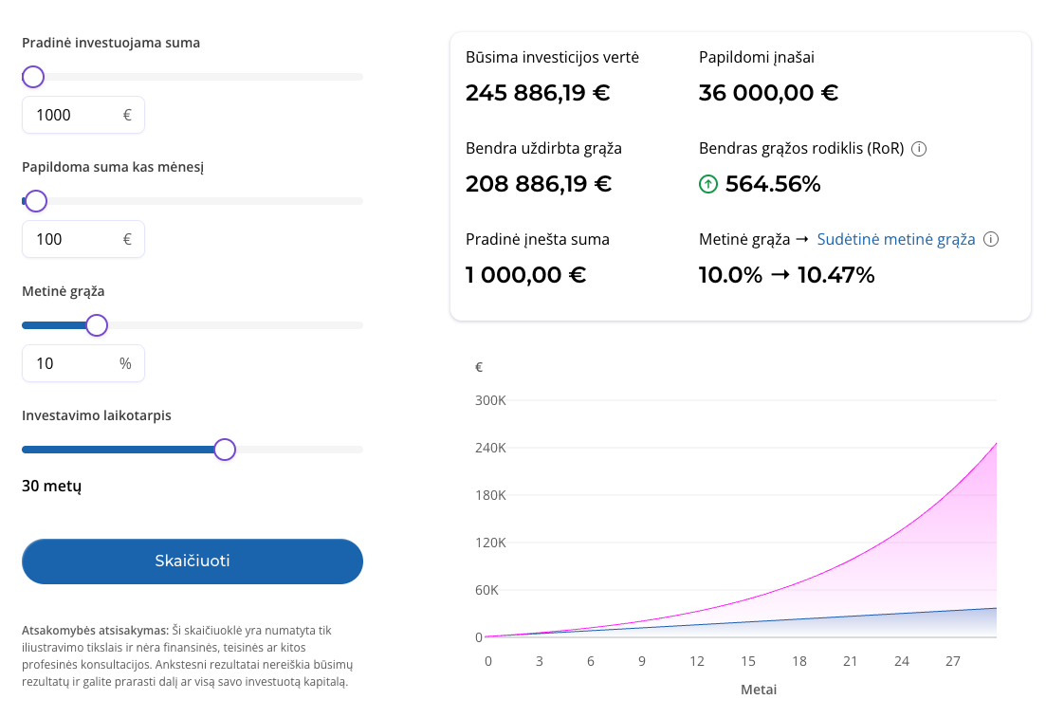Open the Sudėtinė metinė grąža link
Screen dimensions: 1046x718
click(x=895, y=239)
